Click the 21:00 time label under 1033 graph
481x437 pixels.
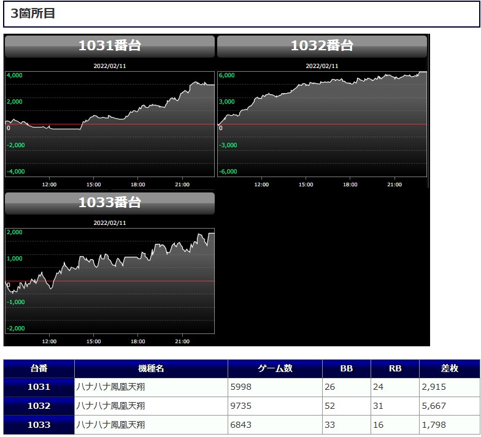click(182, 341)
